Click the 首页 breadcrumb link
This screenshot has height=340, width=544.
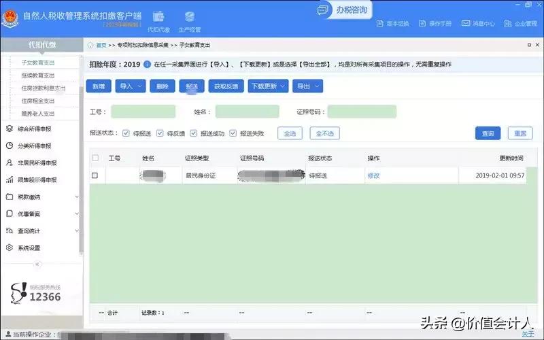(101, 45)
